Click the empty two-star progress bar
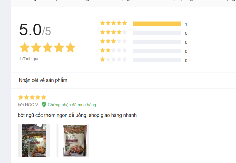The width and height of the screenshot is (236, 163). pyautogui.click(x=157, y=51)
